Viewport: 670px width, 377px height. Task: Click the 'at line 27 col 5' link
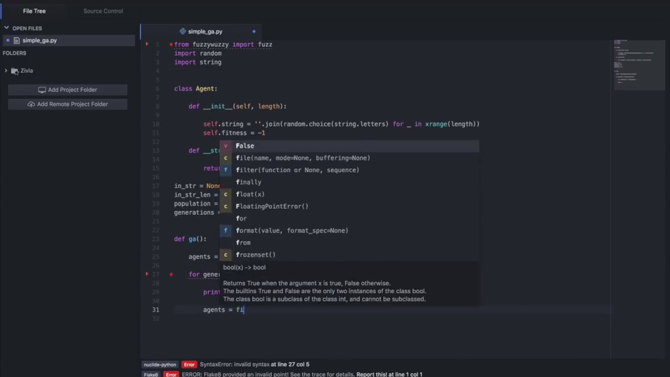(x=290, y=364)
